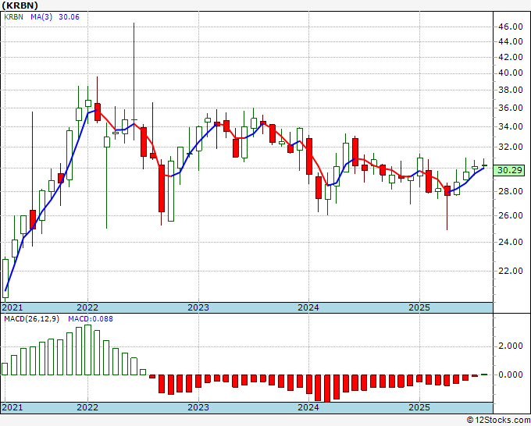Image resolution: width=531 pixels, height=426 pixels.
Task: Click the KRBN legend label
Action: pyautogui.click(x=13, y=16)
